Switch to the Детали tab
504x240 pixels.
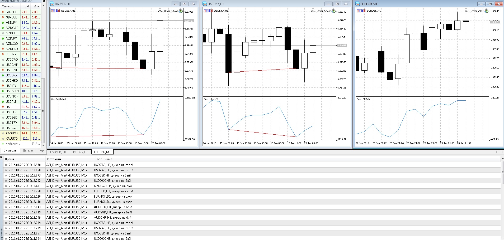click(28, 150)
